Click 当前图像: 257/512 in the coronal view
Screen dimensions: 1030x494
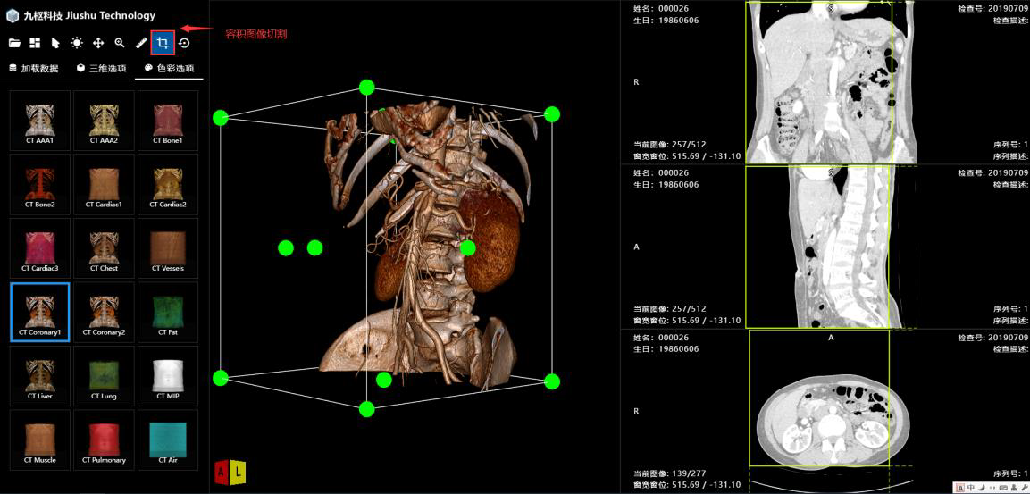670,144
